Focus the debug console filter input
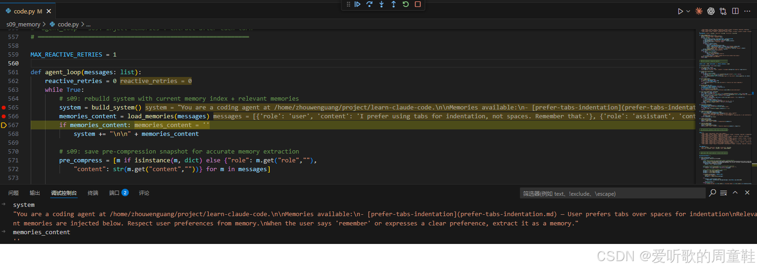The image size is (757, 269). pos(612,193)
